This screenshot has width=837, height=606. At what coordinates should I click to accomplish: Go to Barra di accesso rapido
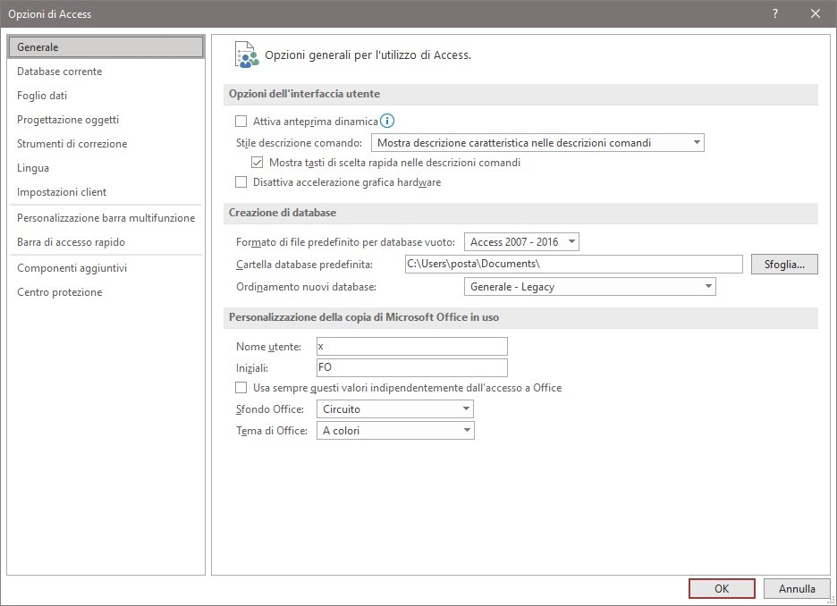click(106, 241)
